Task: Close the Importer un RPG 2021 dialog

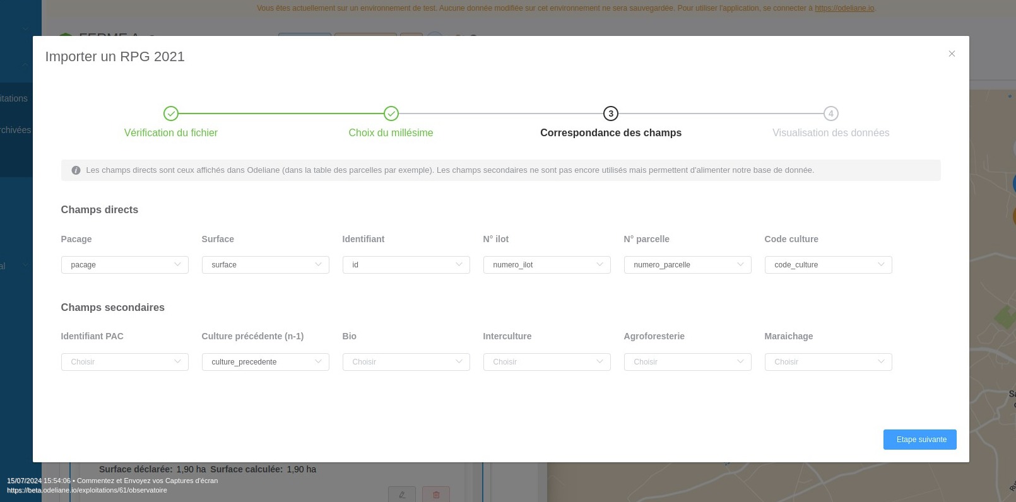Action: pos(952,54)
